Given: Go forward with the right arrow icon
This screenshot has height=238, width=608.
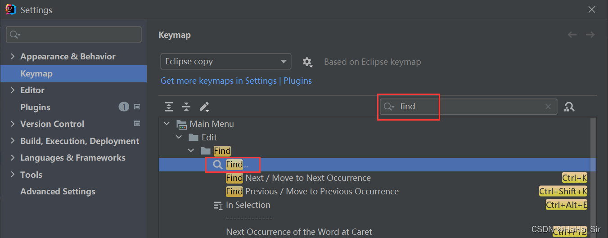Looking at the screenshot, I should click(x=590, y=35).
